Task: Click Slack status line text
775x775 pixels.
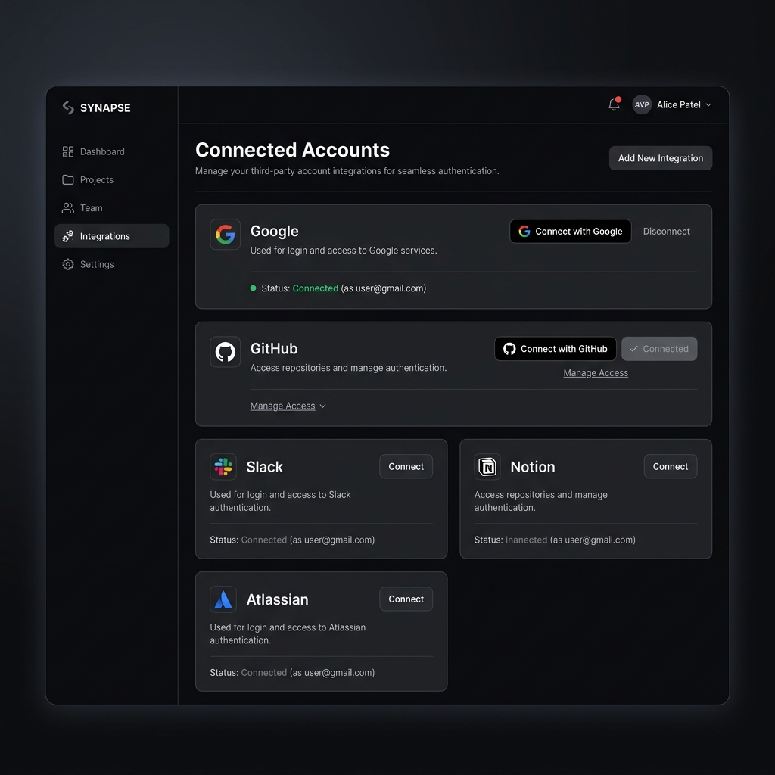Action: coord(292,540)
